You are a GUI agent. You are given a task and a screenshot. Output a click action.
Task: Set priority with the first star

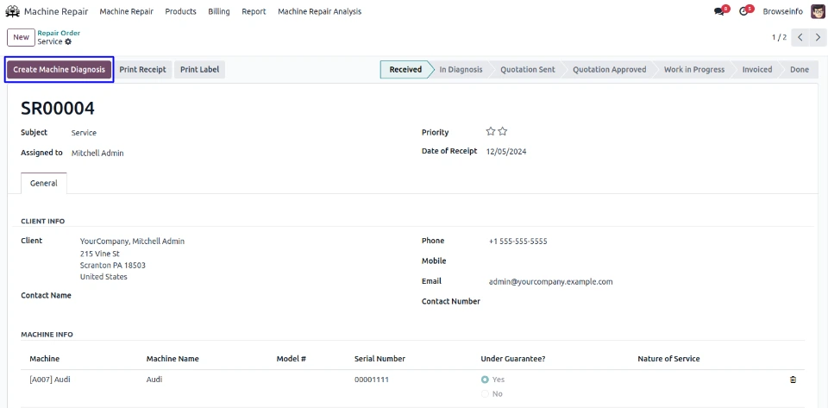coord(491,132)
